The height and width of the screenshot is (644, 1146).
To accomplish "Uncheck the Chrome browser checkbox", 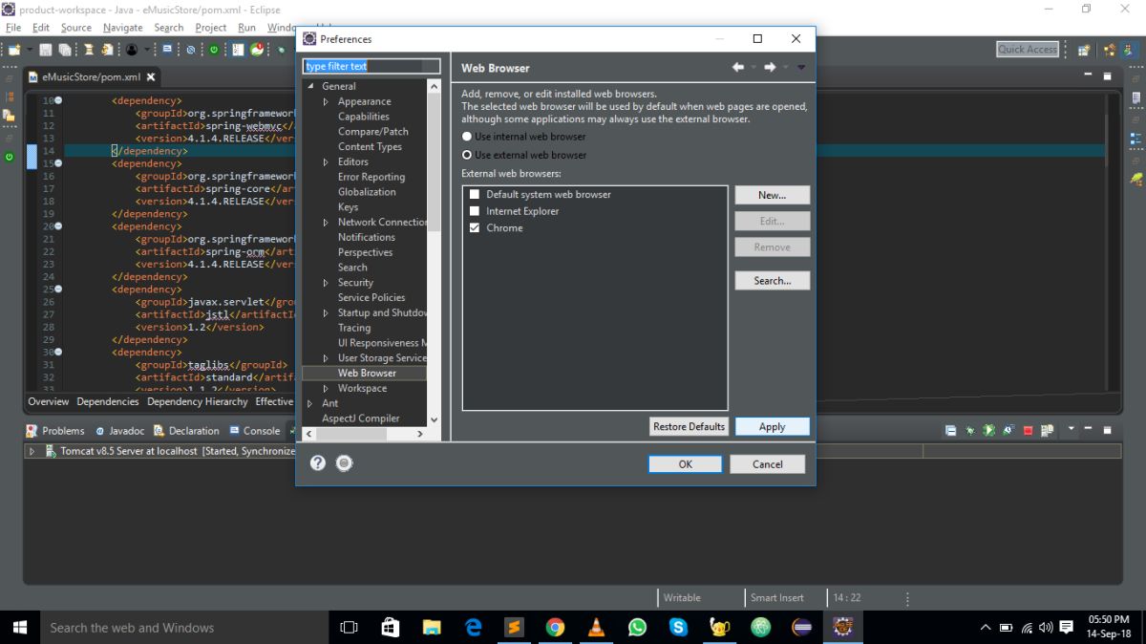I will click(475, 227).
